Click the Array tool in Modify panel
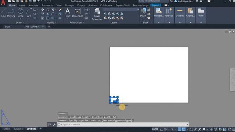235x132 pixels. click(x=53, y=18)
